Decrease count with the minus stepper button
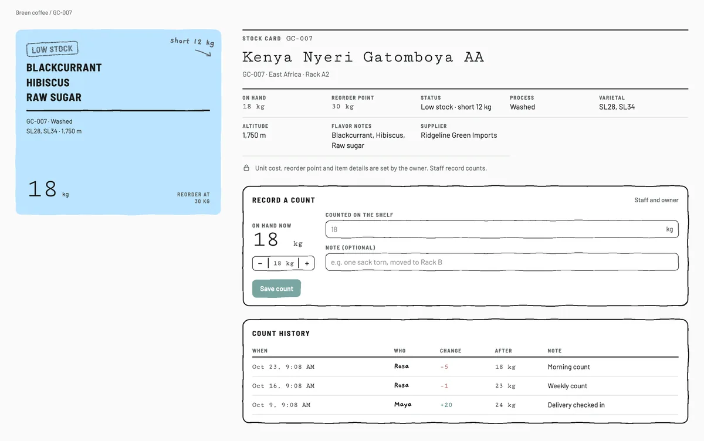Image resolution: width=704 pixels, height=441 pixels. [260, 263]
